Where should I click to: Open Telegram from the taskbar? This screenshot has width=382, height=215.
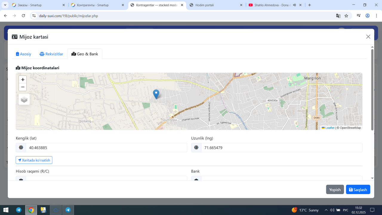19,210
